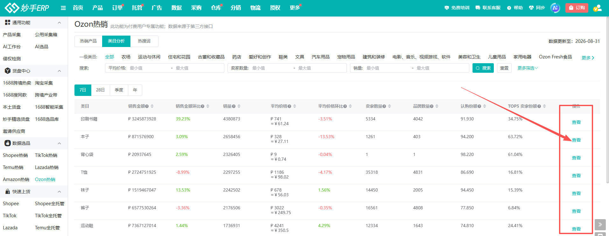Screen dimensions: 609x236
Task: Click 查看 for the 裤子 row
Action: [x=576, y=211]
